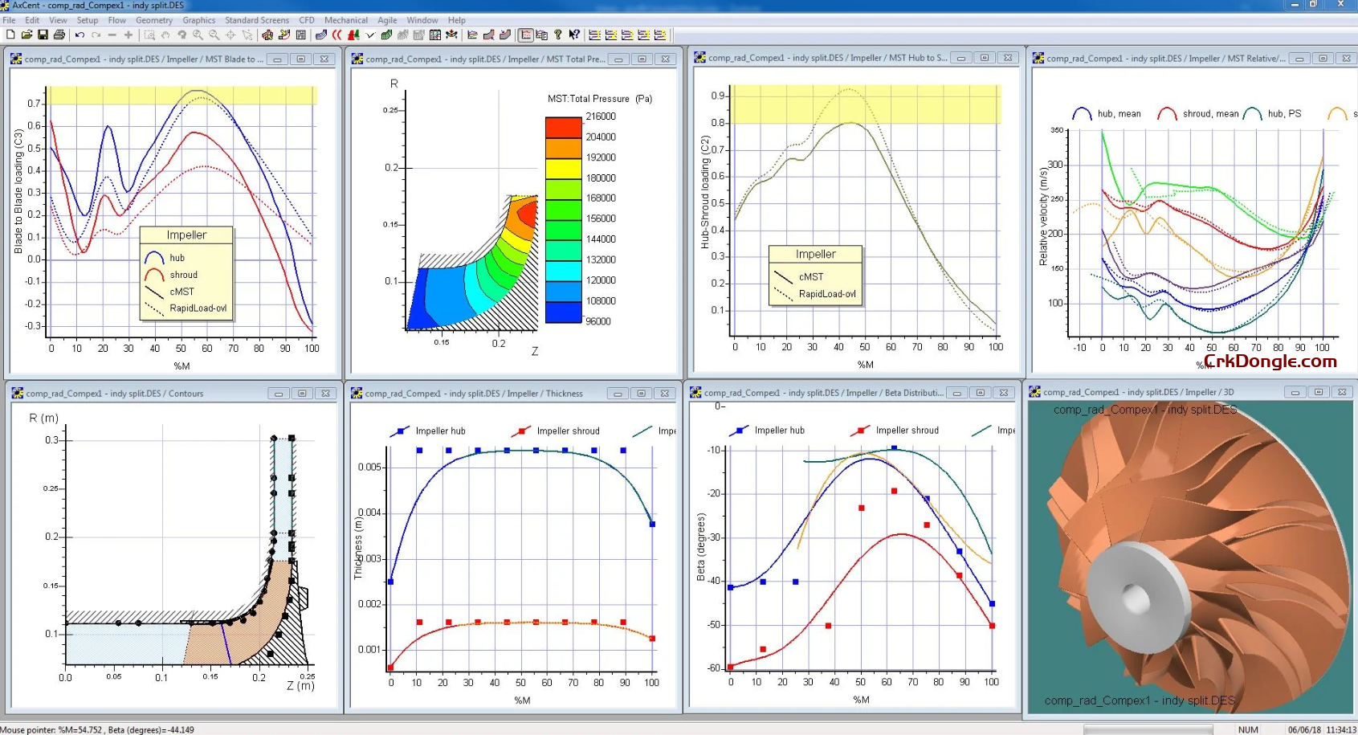The width and height of the screenshot is (1358, 735).
Task: Click the progress bar in the status bar
Action: coord(1148,729)
